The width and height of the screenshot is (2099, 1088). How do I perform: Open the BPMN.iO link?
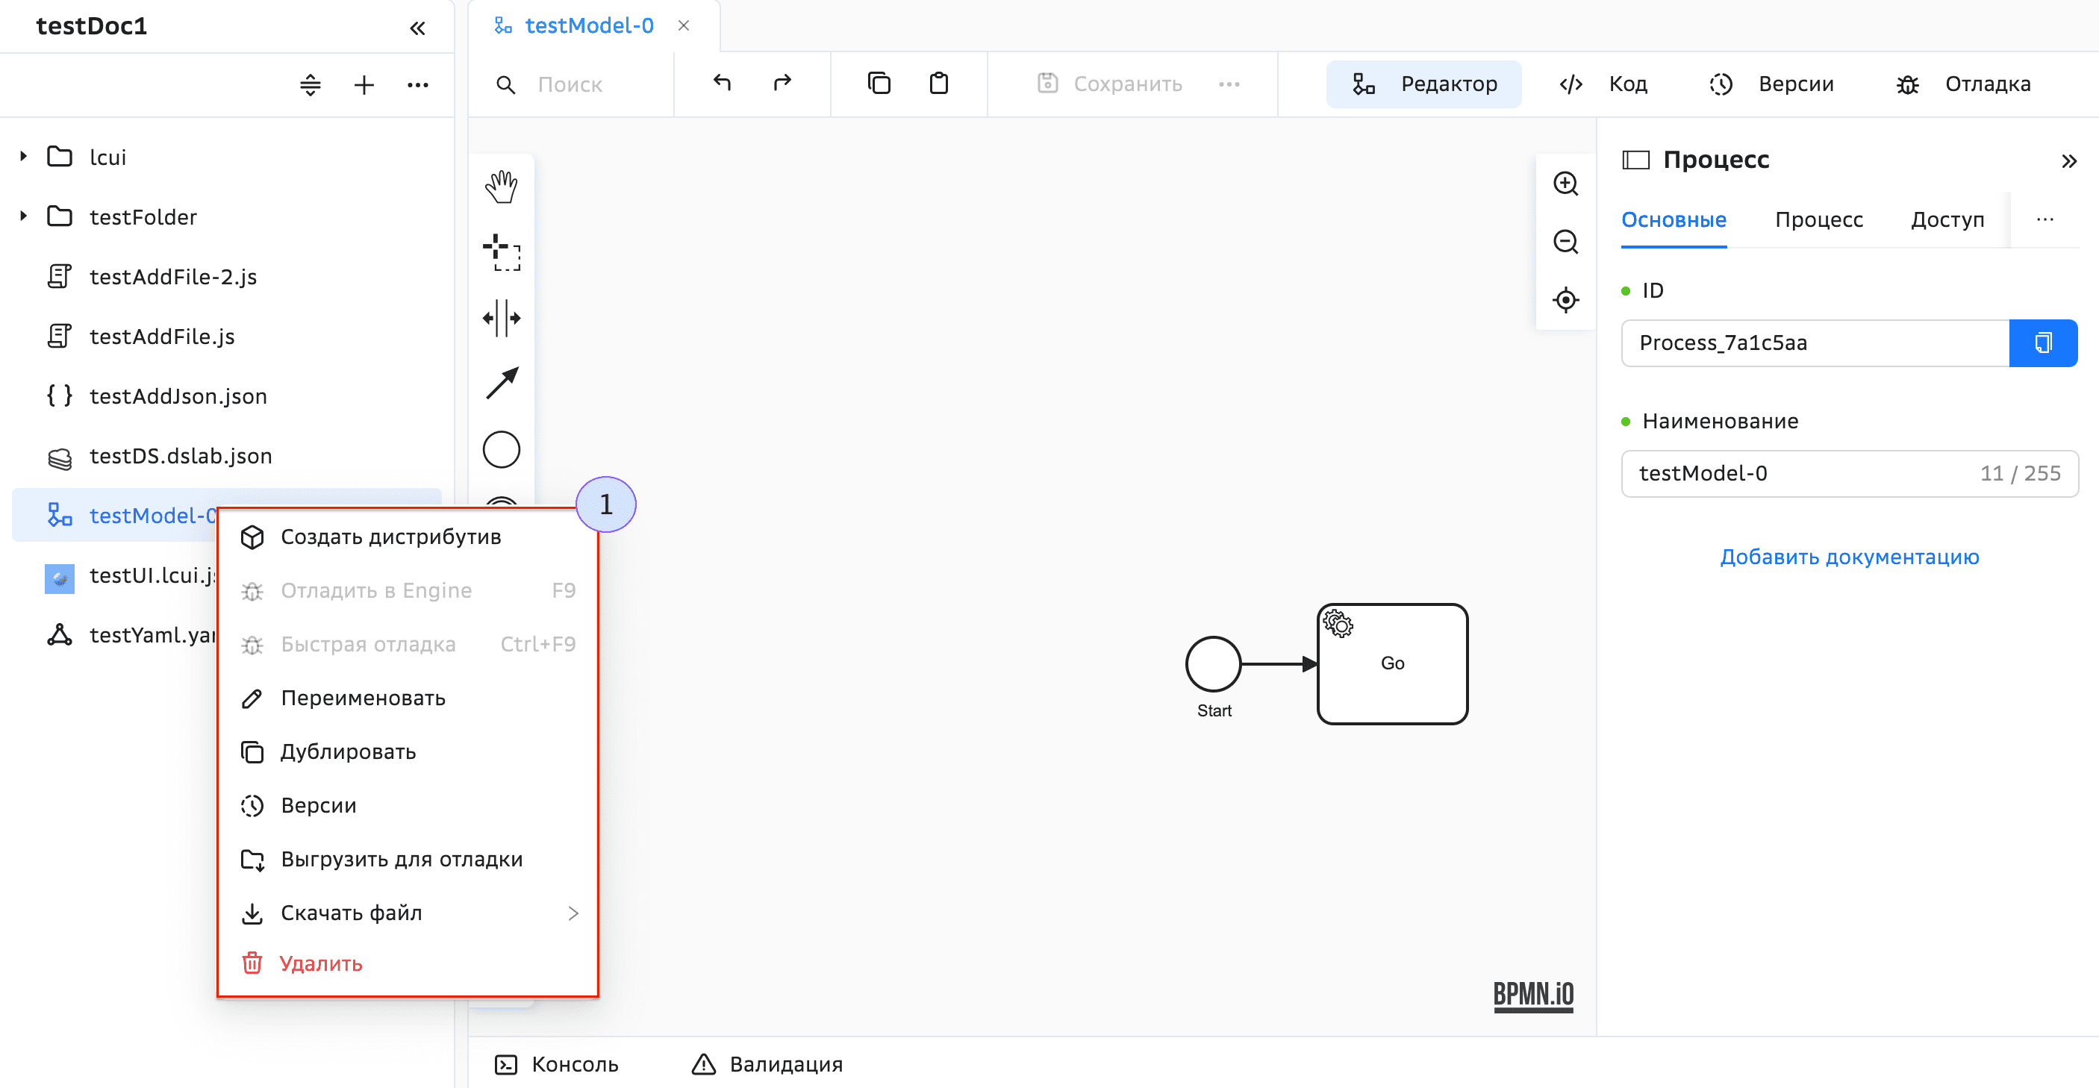tap(1532, 995)
